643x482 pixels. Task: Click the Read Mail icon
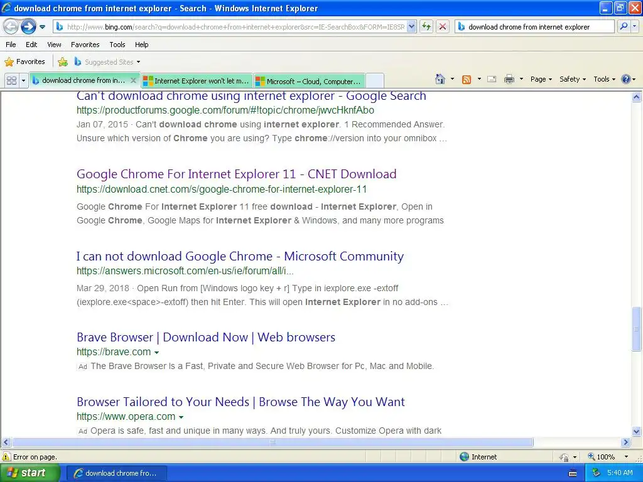492,80
